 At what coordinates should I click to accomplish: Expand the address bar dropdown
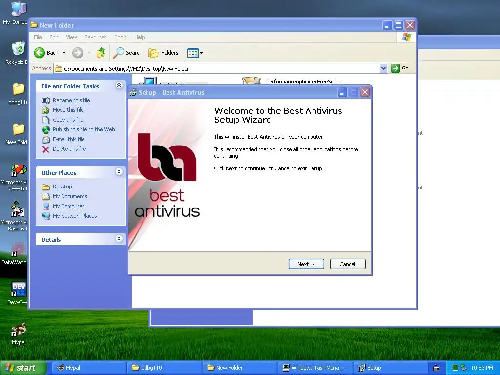(x=384, y=68)
